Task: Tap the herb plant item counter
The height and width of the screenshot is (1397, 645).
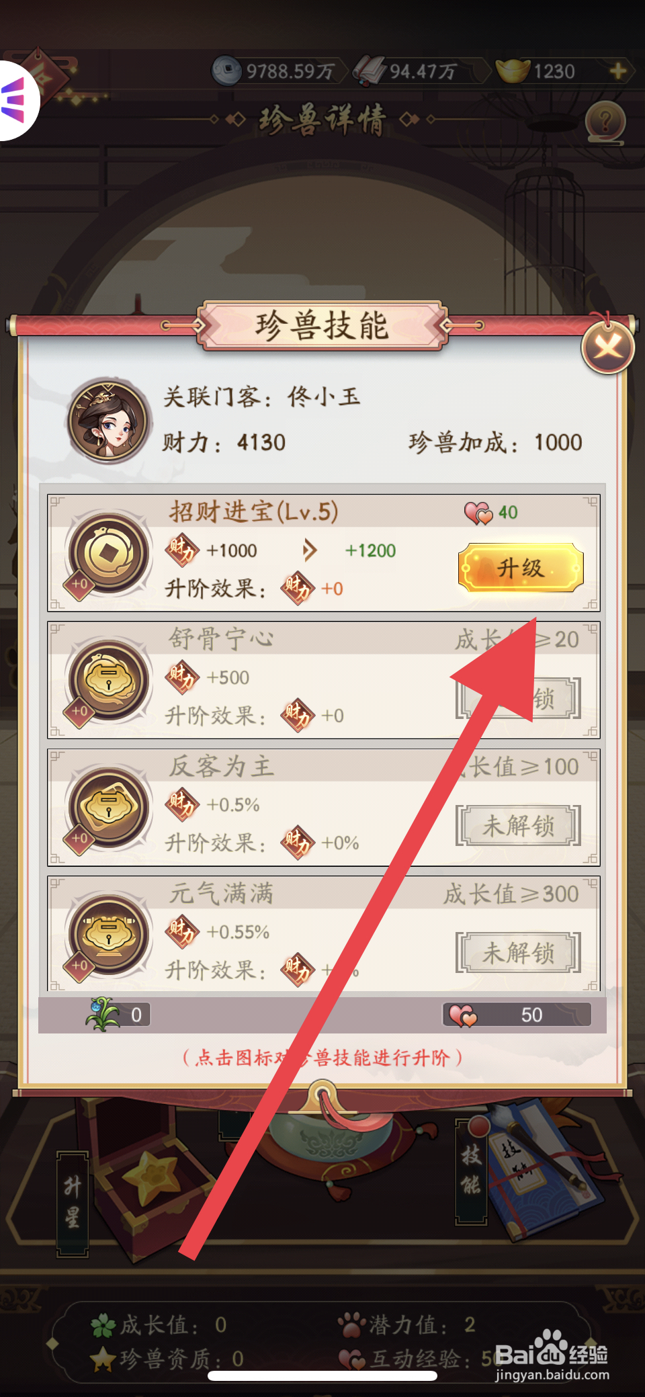Action: coord(118,1014)
